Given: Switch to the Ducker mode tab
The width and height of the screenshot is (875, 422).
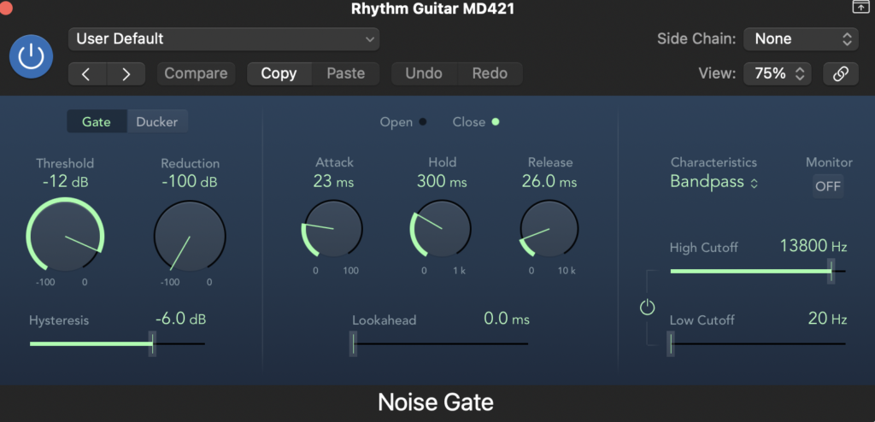Looking at the screenshot, I should [x=157, y=121].
